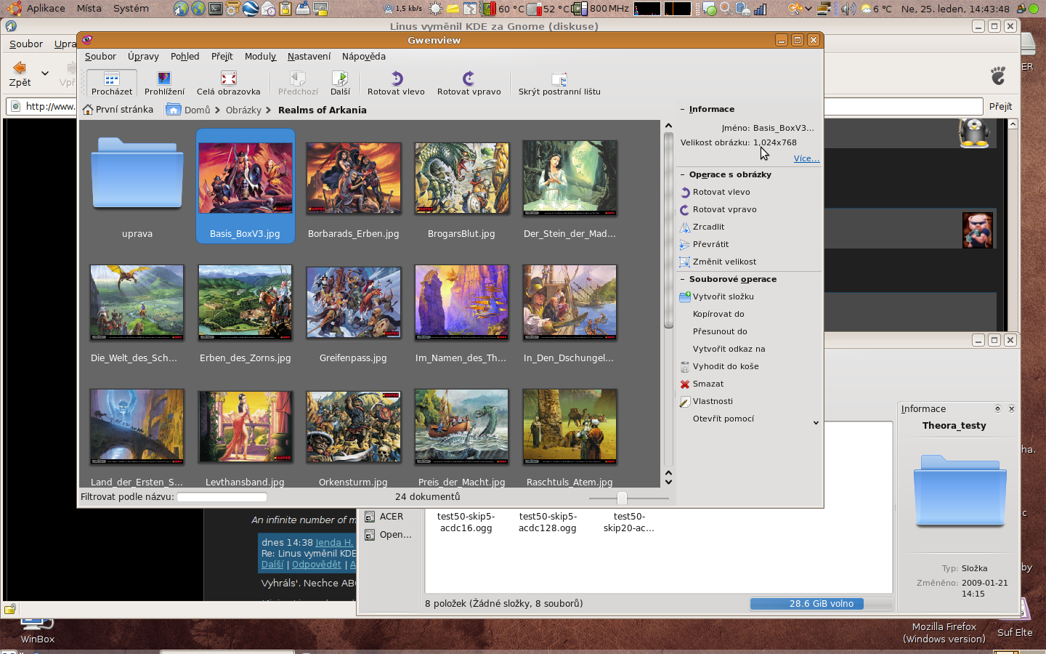Mirror the image with Zrcadlit
This screenshot has height=654, width=1046.
pos(702,227)
